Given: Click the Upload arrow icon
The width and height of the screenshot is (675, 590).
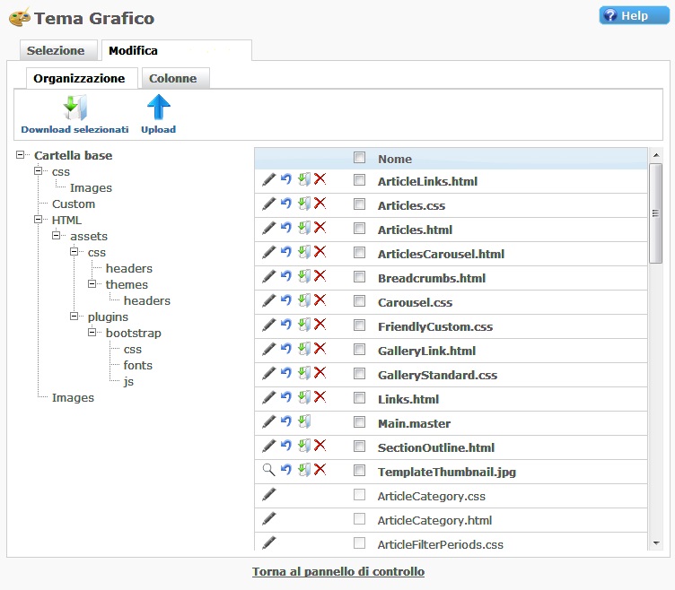Looking at the screenshot, I should tap(158, 108).
